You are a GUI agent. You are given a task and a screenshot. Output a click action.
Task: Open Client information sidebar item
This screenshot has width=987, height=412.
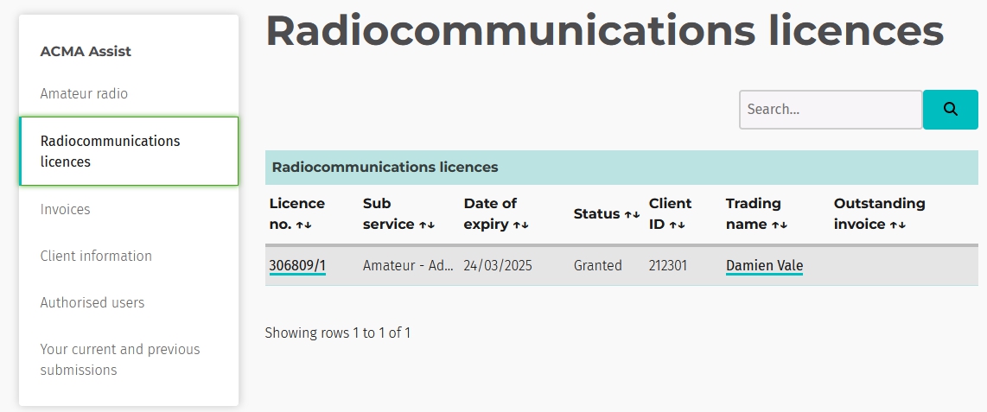point(96,256)
